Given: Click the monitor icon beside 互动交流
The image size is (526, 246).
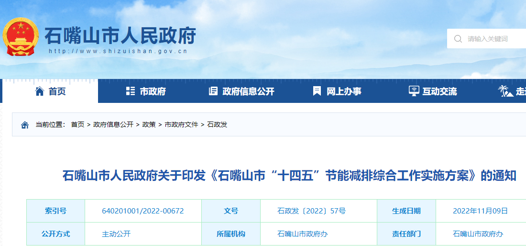Looking at the screenshot, I should pos(414,91).
